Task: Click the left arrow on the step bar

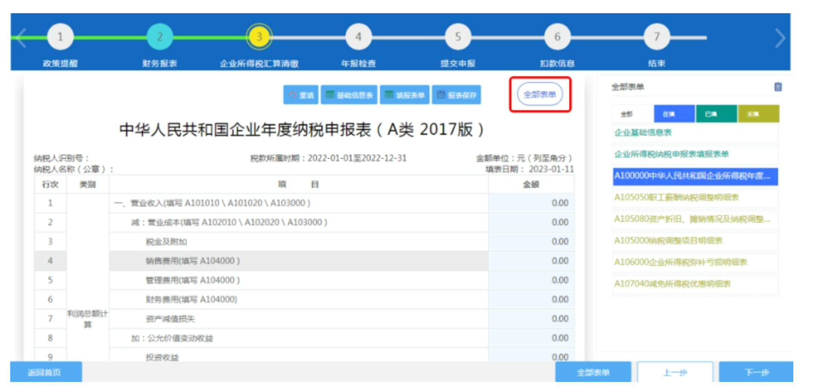Action: [21, 38]
